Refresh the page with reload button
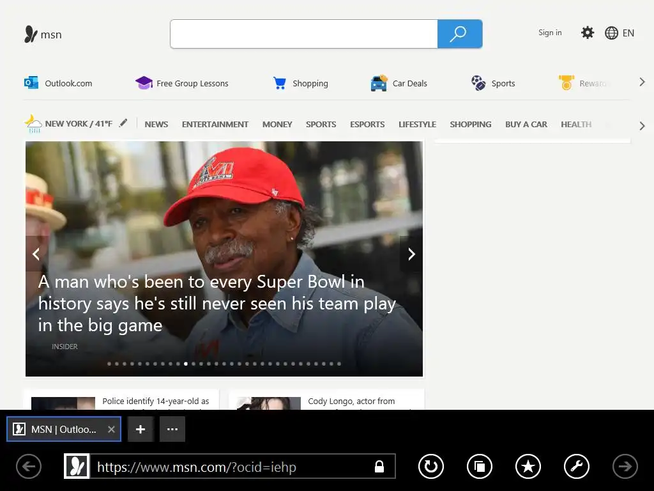This screenshot has width=654, height=491. click(431, 466)
